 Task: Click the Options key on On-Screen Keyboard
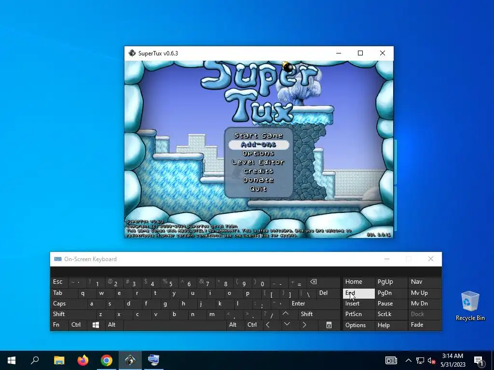pos(358,325)
